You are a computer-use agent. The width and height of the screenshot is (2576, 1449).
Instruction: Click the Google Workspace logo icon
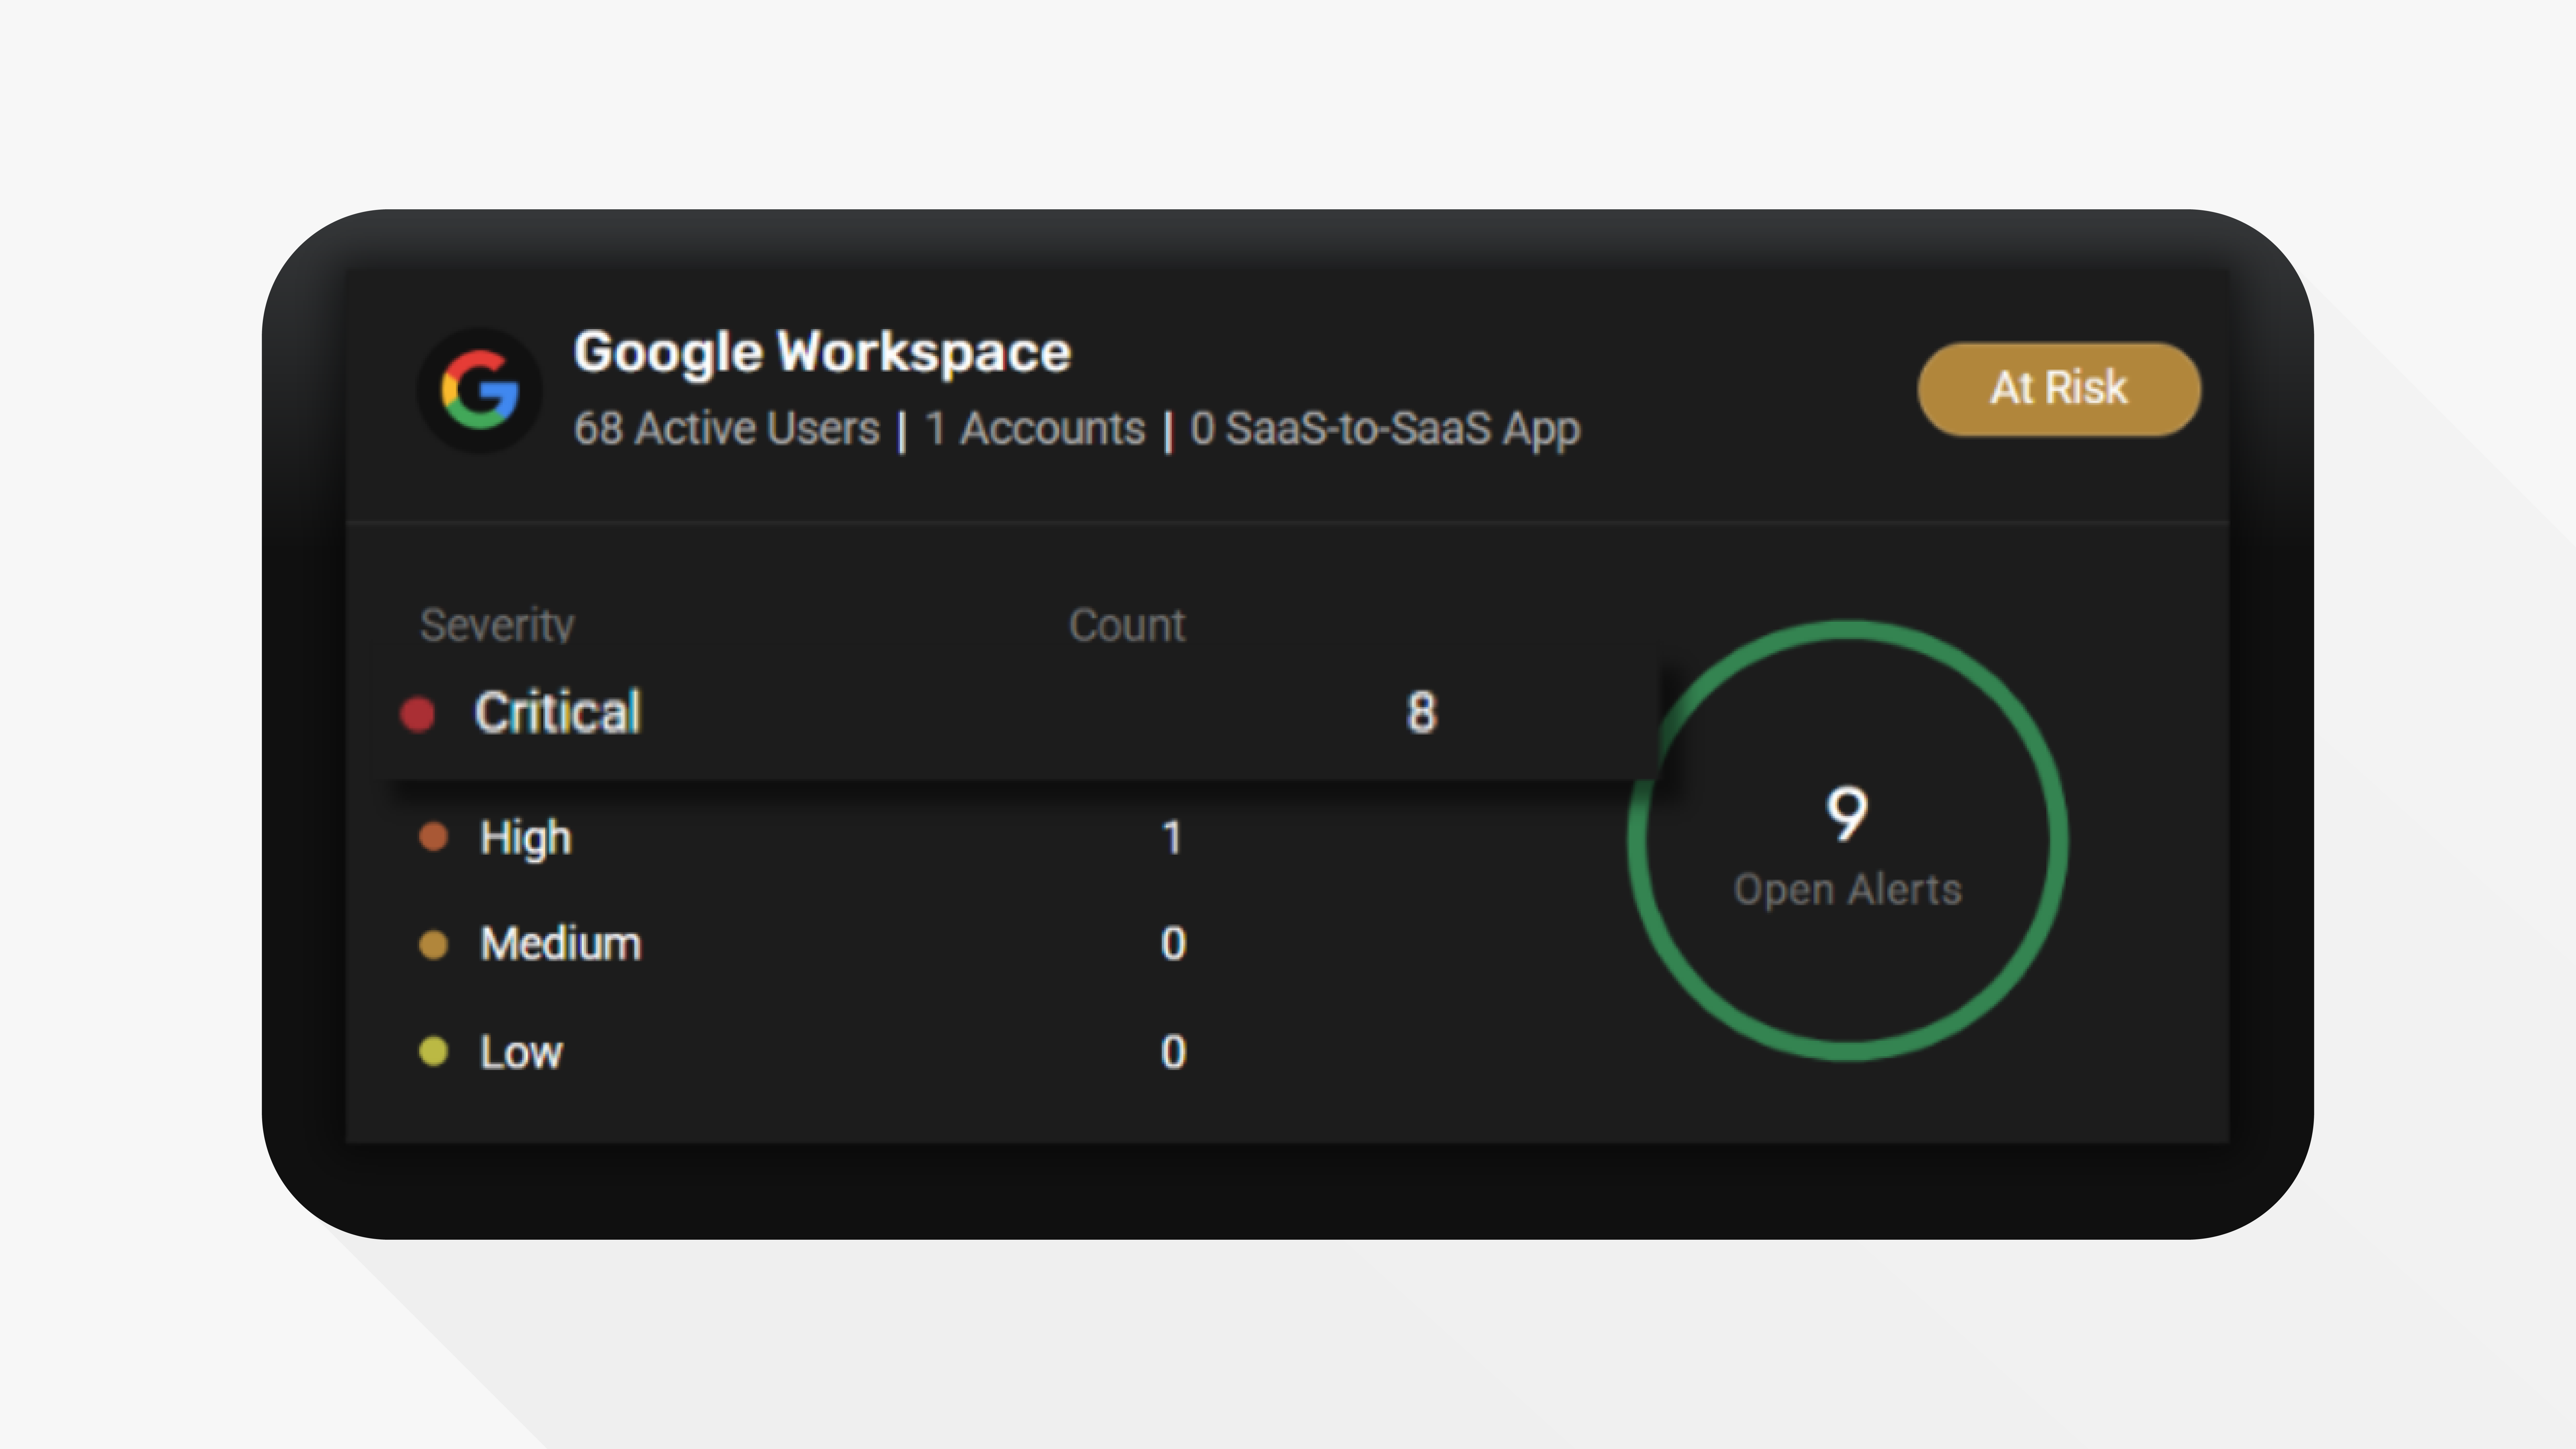tap(480, 390)
